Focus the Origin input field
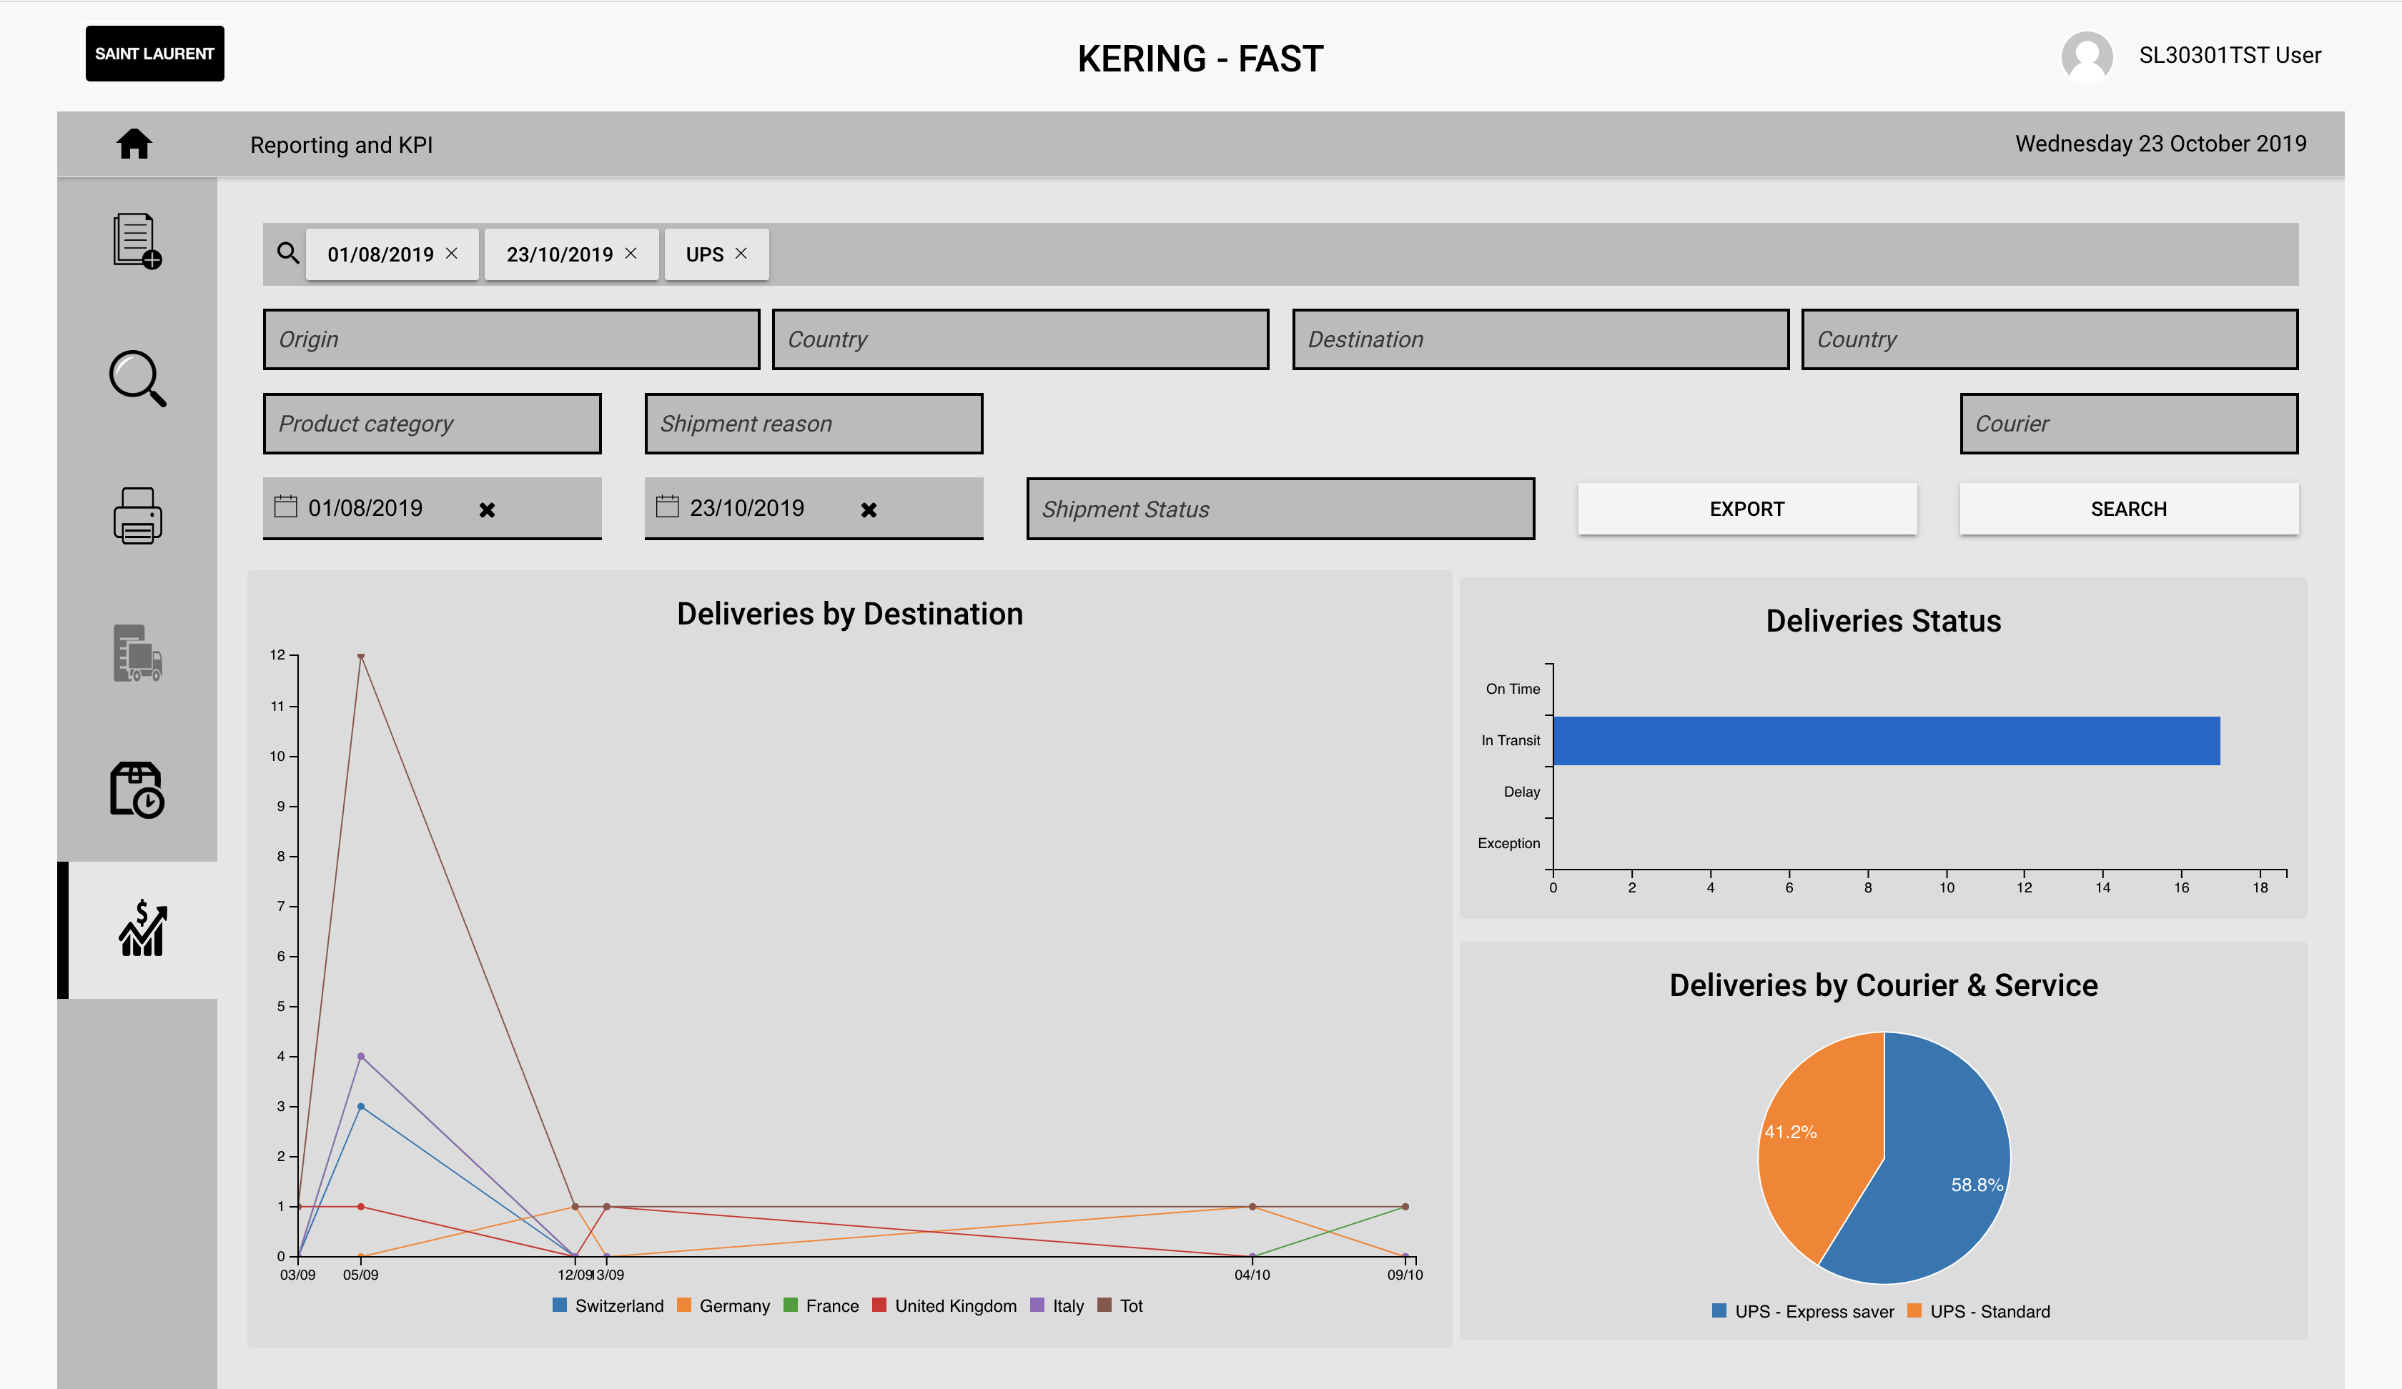 [511, 339]
